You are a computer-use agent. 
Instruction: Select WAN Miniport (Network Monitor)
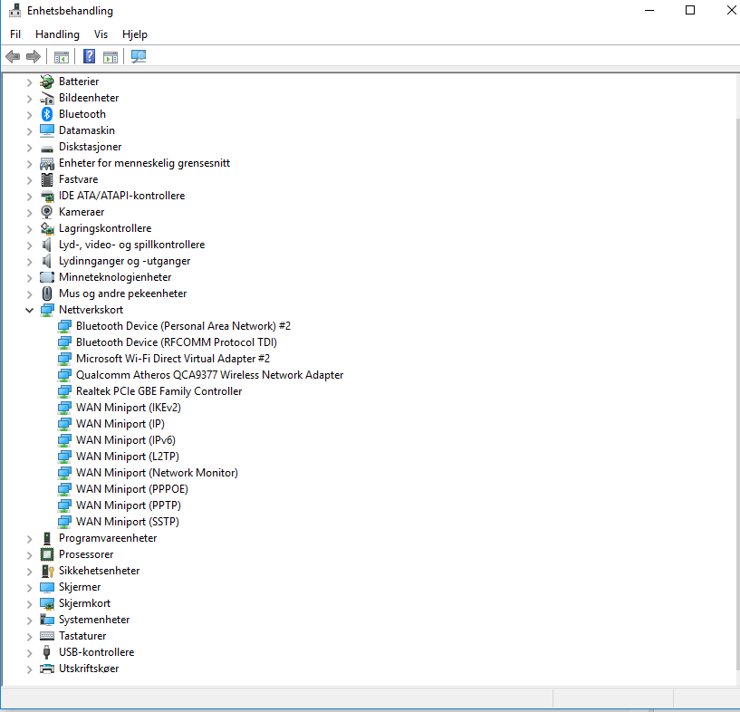pyautogui.click(x=157, y=473)
